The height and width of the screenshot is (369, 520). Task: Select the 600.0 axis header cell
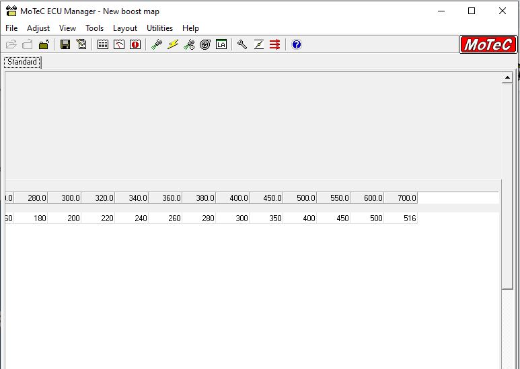pyautogui.click(x=367, y=198)
